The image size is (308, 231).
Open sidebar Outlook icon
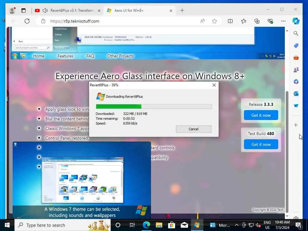pyautogui.click(x=296, y=94)
